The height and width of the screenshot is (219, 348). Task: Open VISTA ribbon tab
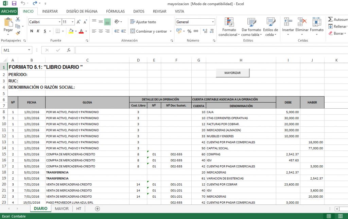tap(179, 11)
